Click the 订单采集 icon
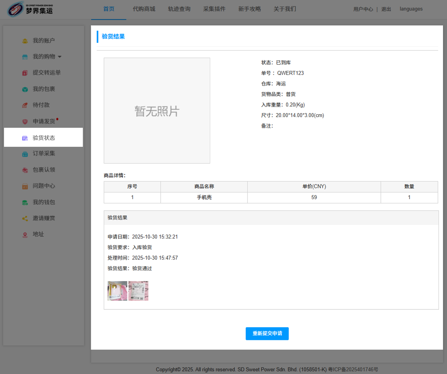Image resolution: width=447 pixels, height=374 pixels. (25, 154)
